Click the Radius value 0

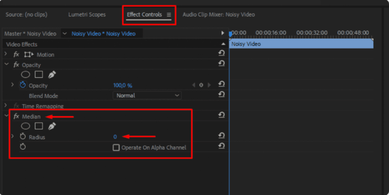pos(115,137)
